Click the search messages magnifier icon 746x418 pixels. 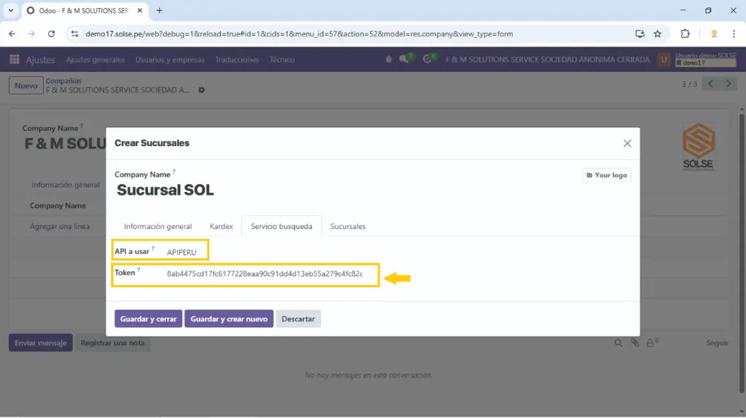pos(619,342)
